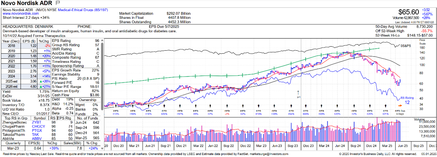
Task: Click the orange EPS Due arrow icon
Action: pyautogui.click(x=400, y=106)
